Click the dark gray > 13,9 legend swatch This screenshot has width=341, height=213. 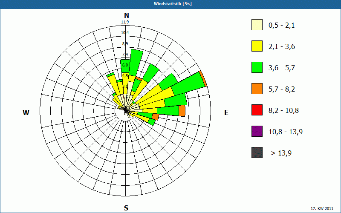(257, 153)
